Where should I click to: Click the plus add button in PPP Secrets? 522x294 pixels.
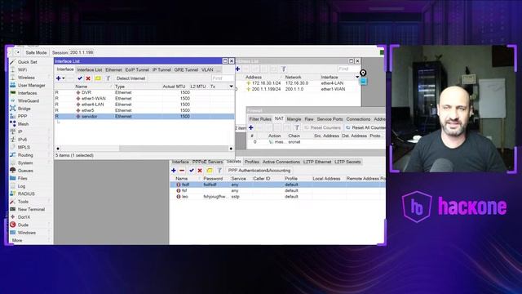174,171
